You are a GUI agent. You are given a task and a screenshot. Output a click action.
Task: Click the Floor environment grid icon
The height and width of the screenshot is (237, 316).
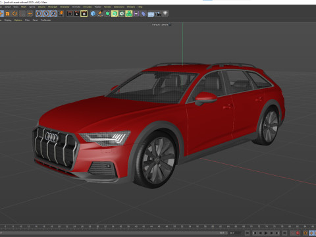151,14
